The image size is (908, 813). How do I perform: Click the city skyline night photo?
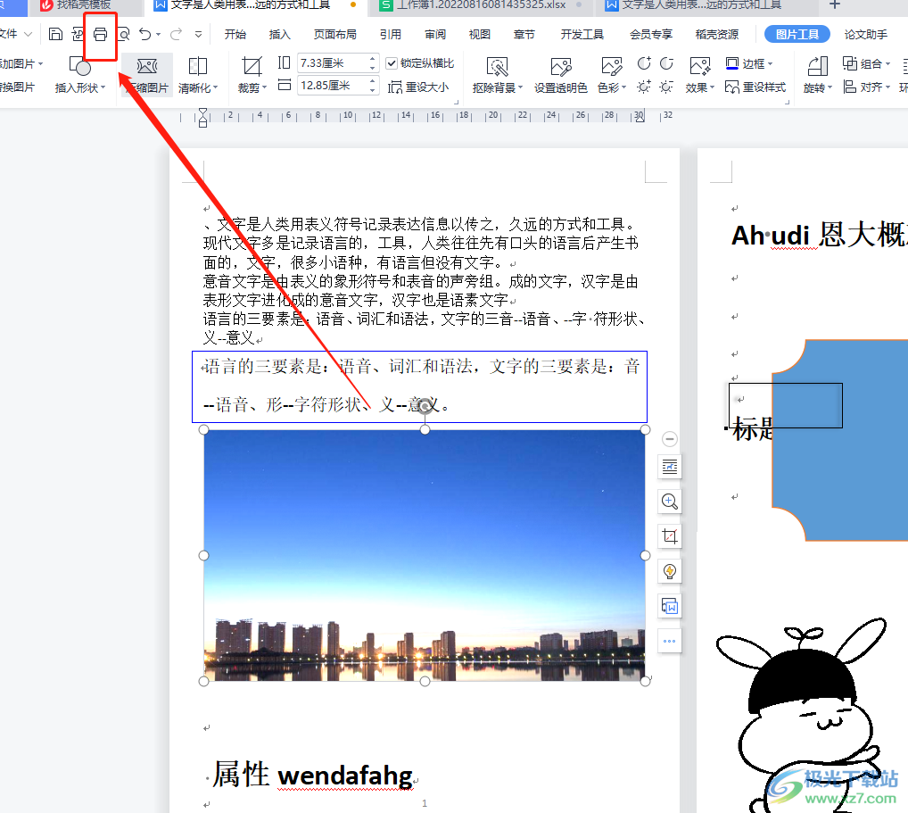(x=425, y=555)
